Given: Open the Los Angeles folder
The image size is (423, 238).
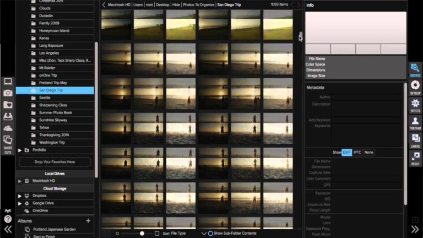Looking at the screenshot, I should pyautogui.click(x=49, y=53).
